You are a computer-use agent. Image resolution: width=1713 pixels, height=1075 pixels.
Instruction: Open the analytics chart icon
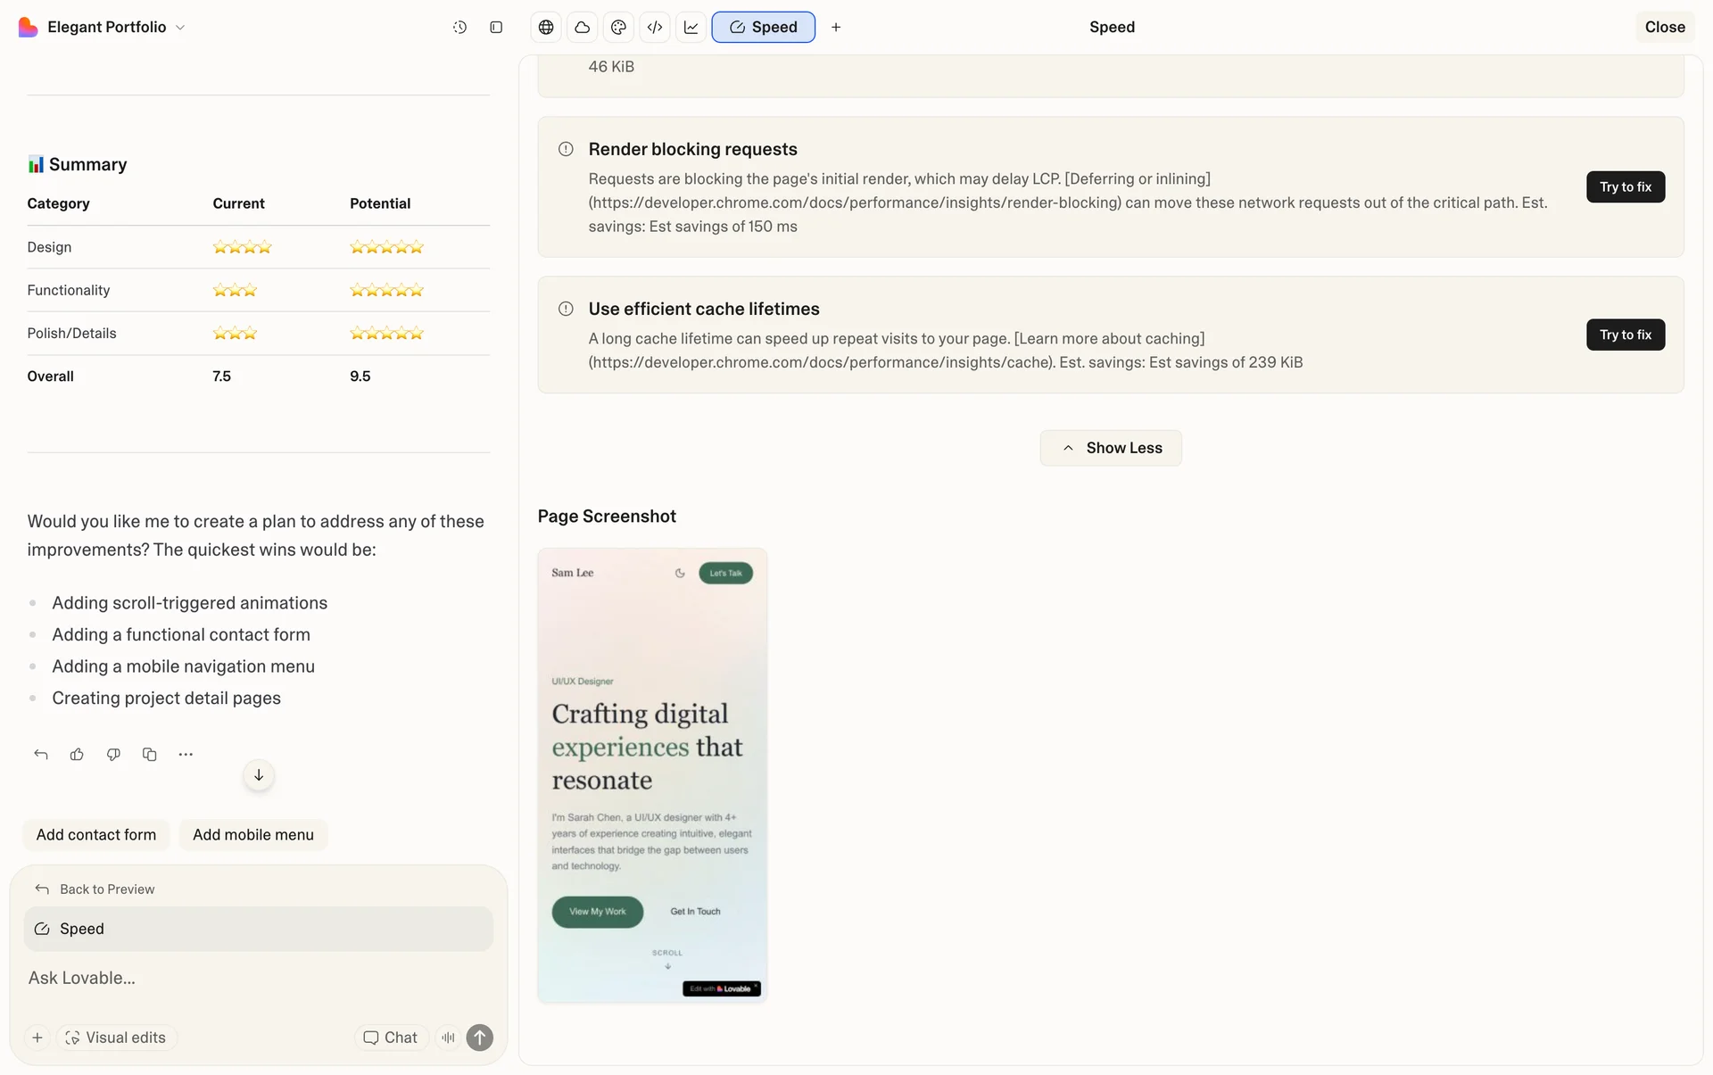click(x=691, y=27)
